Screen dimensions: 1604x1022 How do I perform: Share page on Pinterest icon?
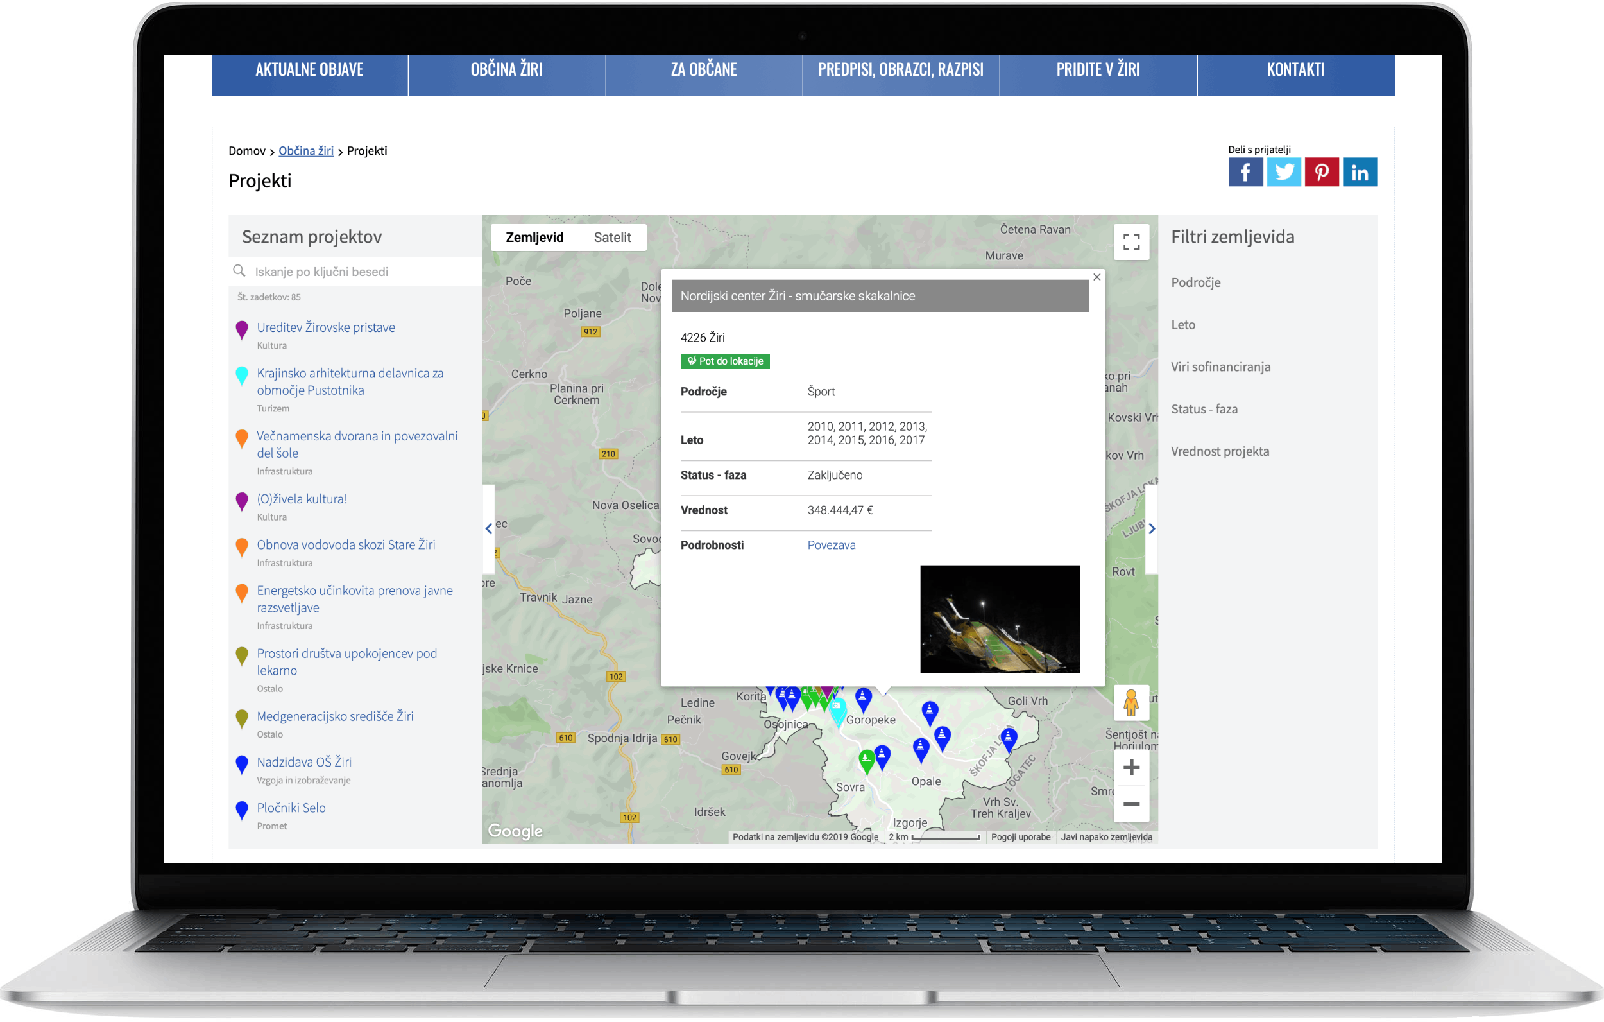click(x=1321, y=173)
